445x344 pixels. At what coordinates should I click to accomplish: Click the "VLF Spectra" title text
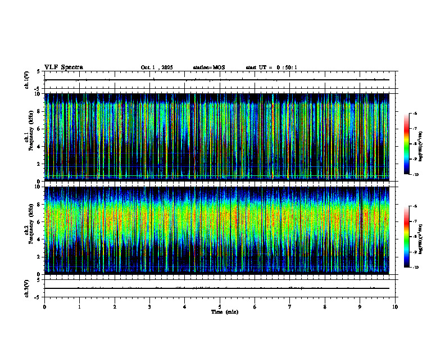coord(63,67)
